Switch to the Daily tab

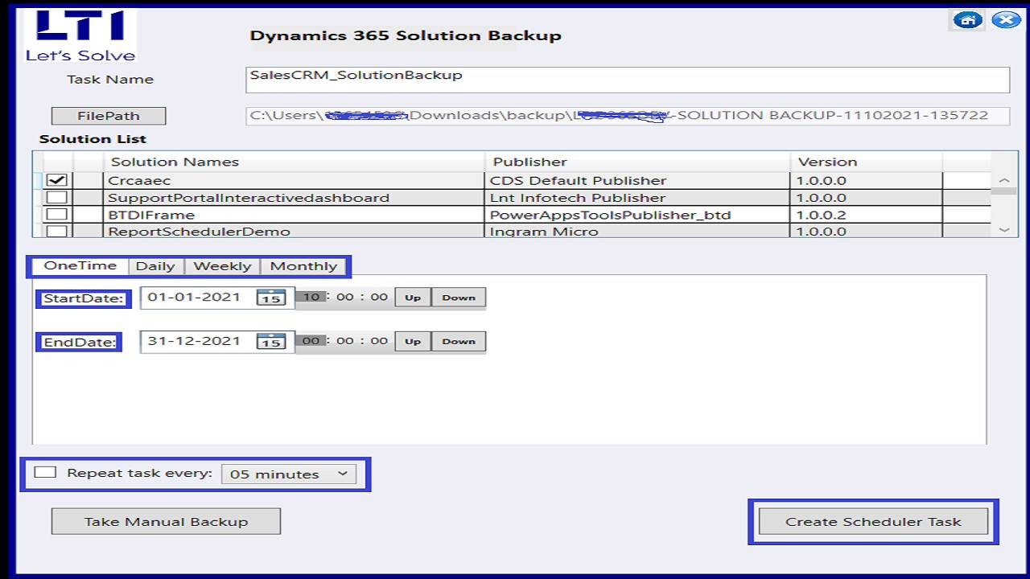(x=155, y=266)
